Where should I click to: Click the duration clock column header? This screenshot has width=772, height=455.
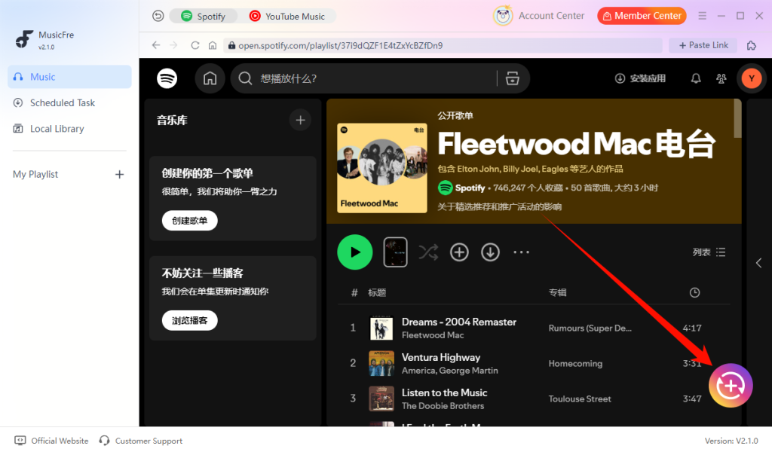(x=694, y=293)
